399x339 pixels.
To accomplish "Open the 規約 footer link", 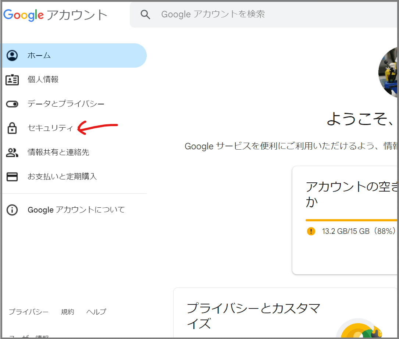I will 67,312.
